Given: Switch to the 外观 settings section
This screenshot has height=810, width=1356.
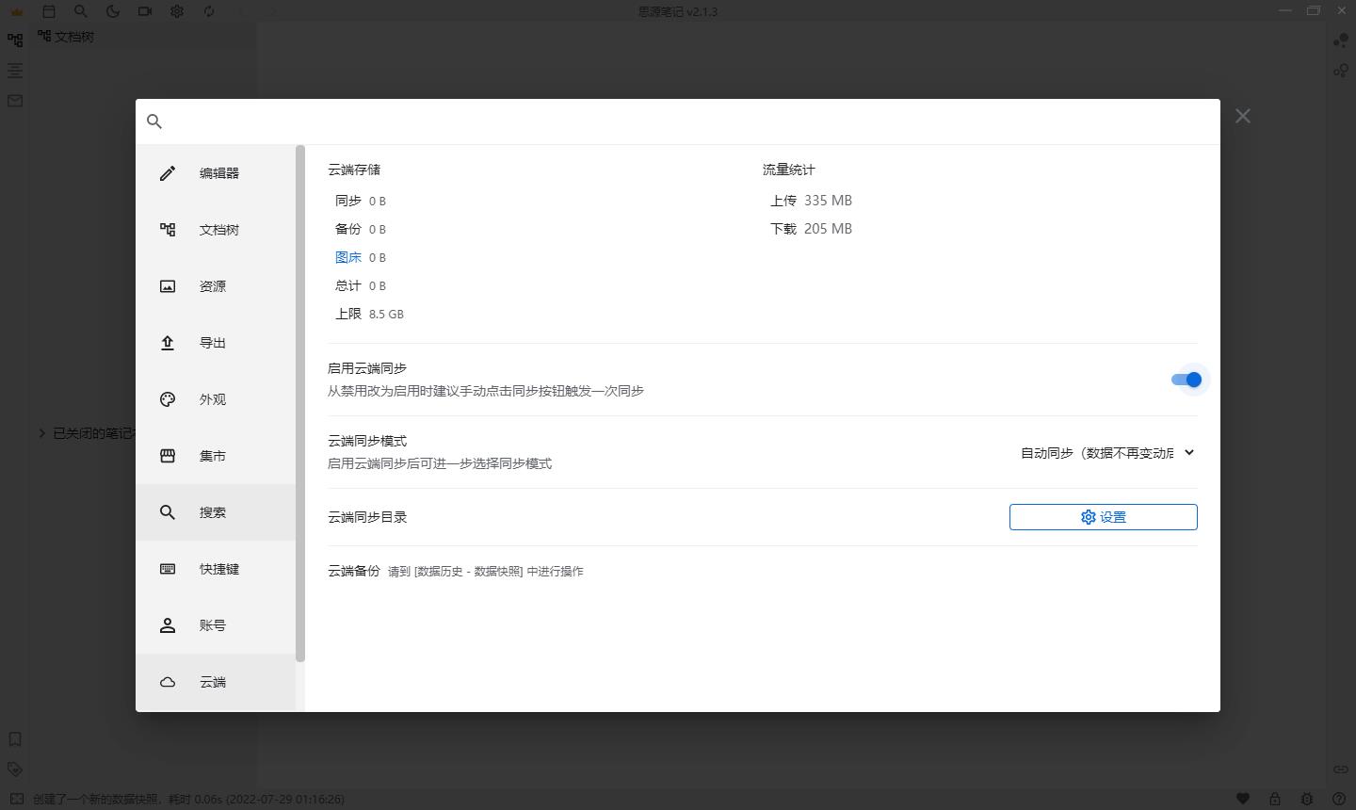Looking at the screenshot, I should [x=213, y=398].
